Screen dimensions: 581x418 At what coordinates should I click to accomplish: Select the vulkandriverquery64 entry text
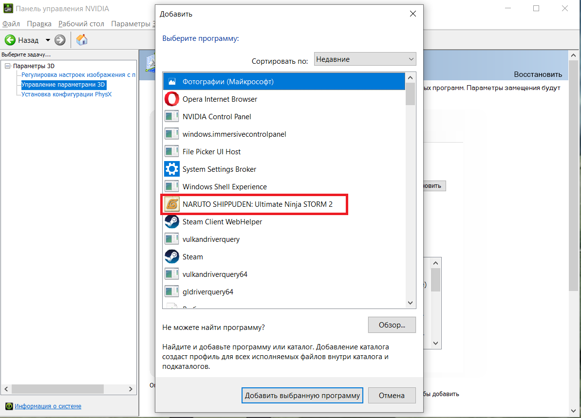click(215, 274)
